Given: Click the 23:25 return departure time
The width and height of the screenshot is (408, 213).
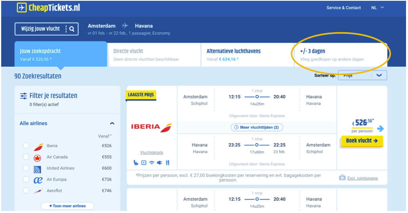Looking at the screenshot, I should tap(234, 145).
